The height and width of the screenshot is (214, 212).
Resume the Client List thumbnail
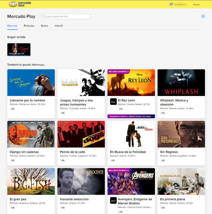pyautogui.click(x=19, y=50)
